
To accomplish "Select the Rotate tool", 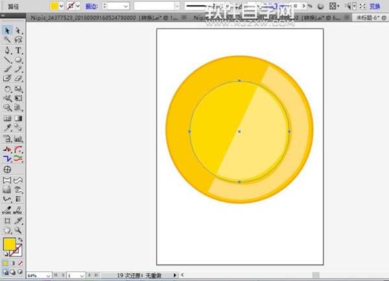I will click(x=7, y=89).
